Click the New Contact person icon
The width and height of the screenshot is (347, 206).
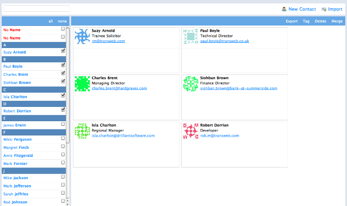coord(284,9)
